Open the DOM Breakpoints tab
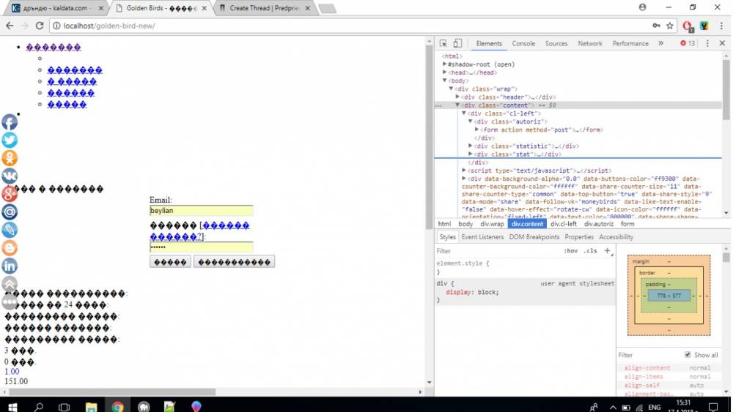The width and height of the screenshot is (733, 412). point(534,237)
